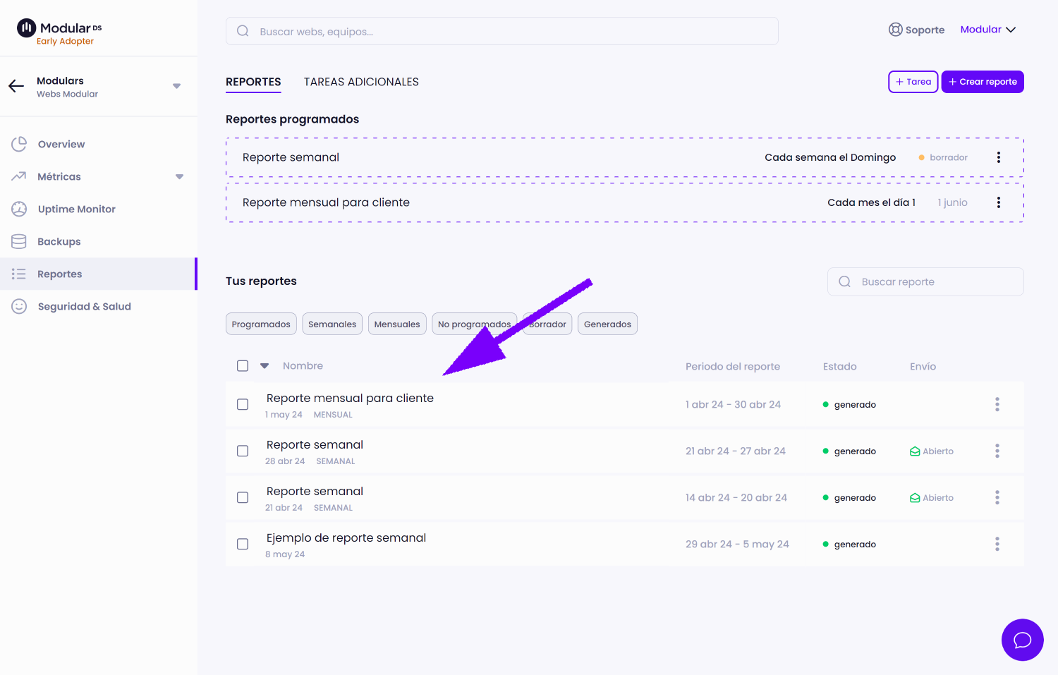Open menu for 29 abr 24 - 5 may 24 report
The width and height of the screenshot is (1058, 675).
997,544
